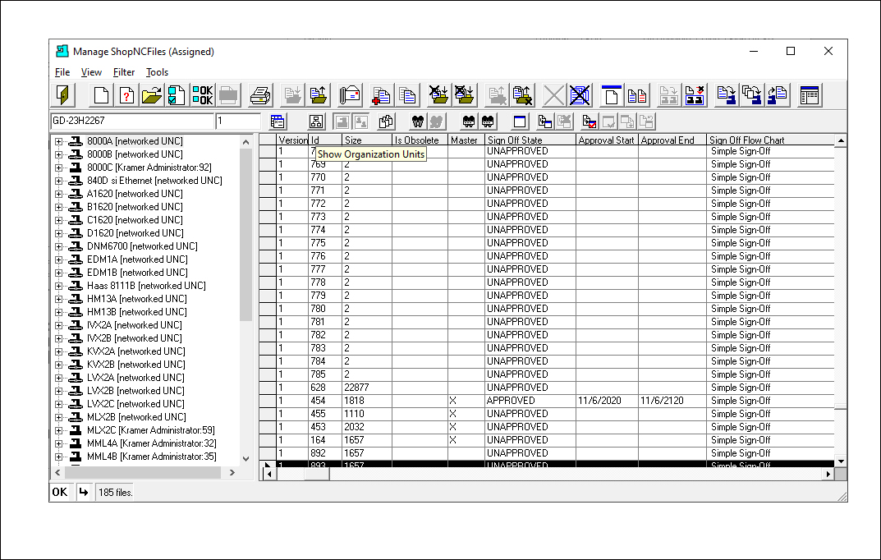Click the 22877 size cell
The width and height of the screenshot is (881, 560).
click(366, 388)
